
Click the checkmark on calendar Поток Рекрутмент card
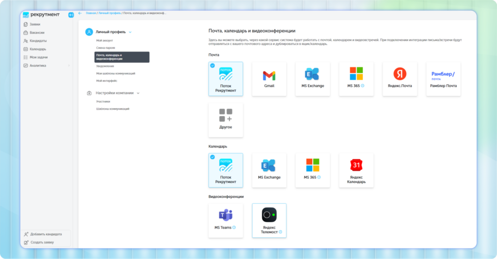click(x=213, y=157)
